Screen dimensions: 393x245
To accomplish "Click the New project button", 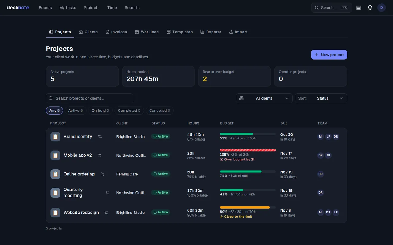I will (x=329, y=55).
